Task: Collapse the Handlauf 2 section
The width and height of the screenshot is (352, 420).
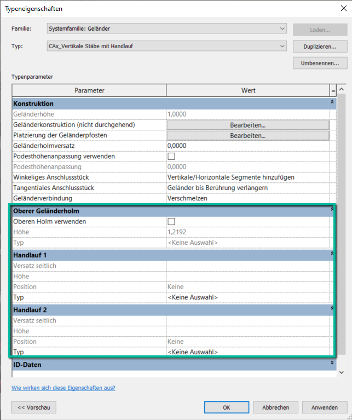Action: point(332,309)
